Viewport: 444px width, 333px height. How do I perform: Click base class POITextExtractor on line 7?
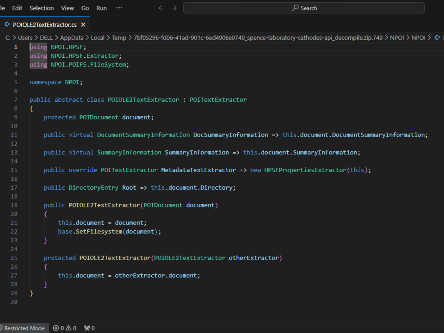pos(218,100)
